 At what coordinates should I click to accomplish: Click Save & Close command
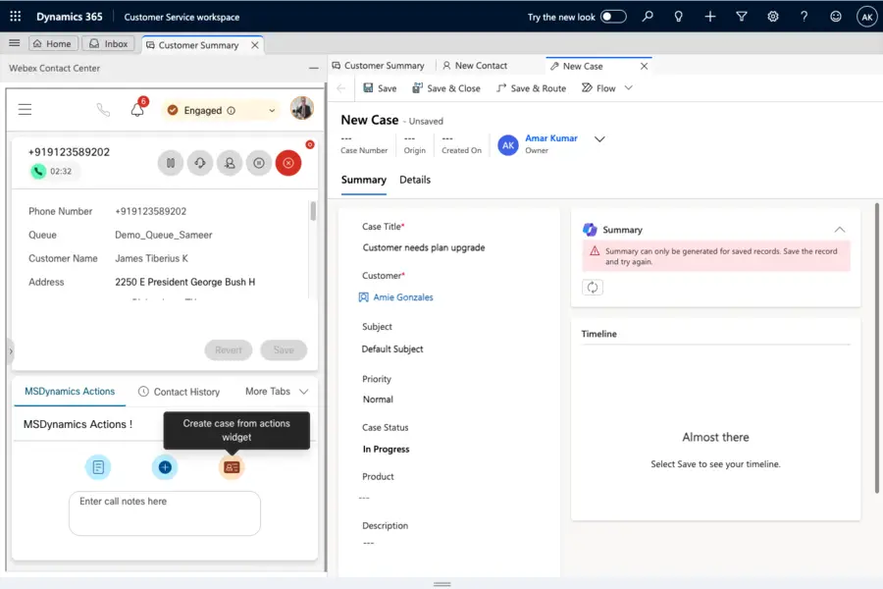pos(446,88)
